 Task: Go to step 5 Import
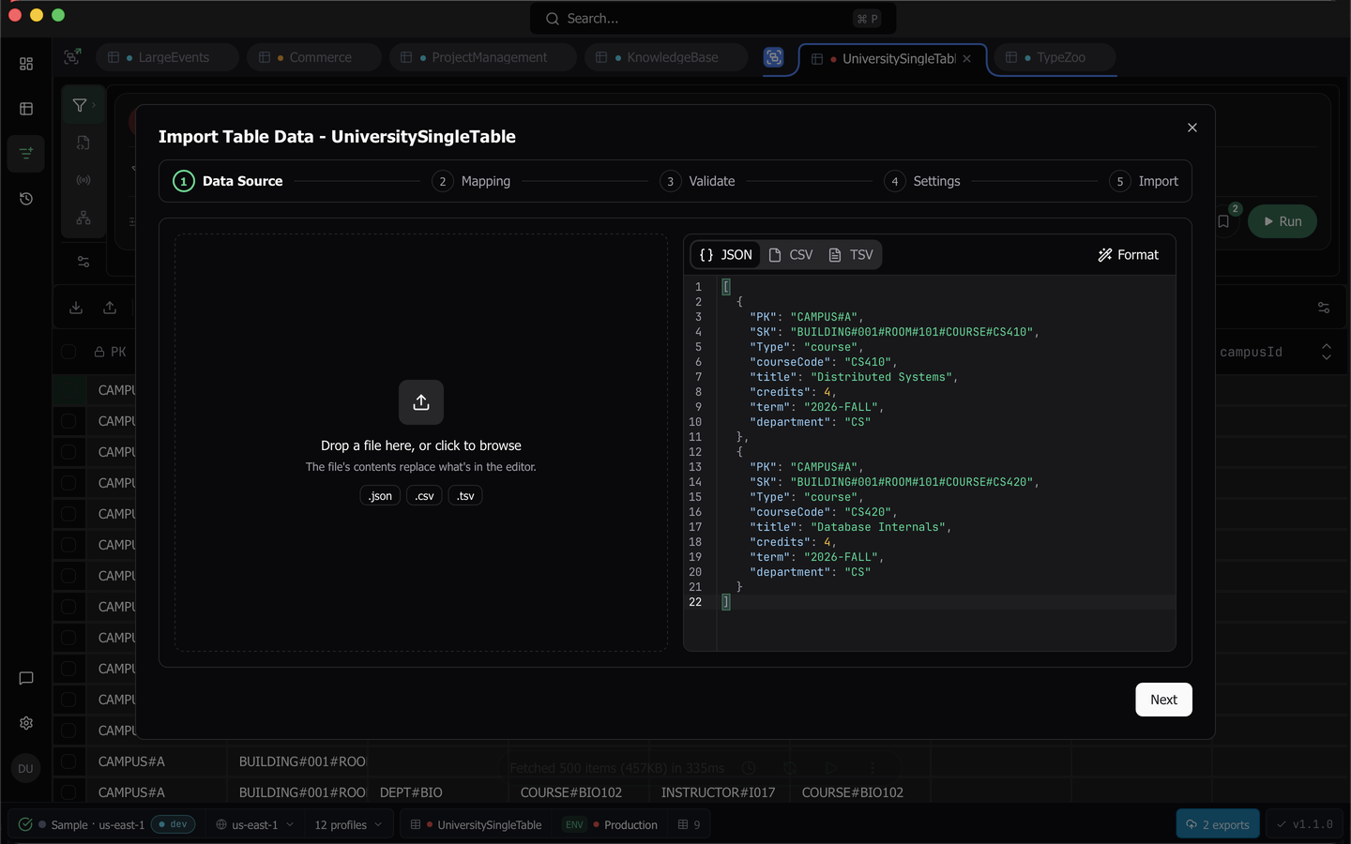[1144, 181]
